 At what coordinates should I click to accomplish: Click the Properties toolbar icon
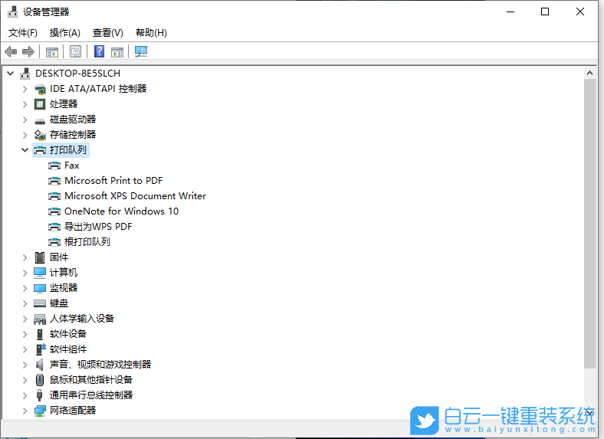(75, 51)
